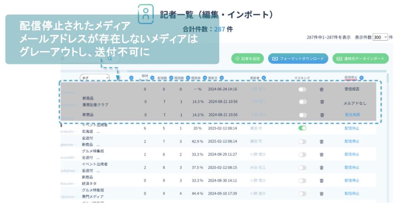Click the magnifier search icon
This screenshot has width=400, height=208.
pyautogui.click(x=110, y=59)
